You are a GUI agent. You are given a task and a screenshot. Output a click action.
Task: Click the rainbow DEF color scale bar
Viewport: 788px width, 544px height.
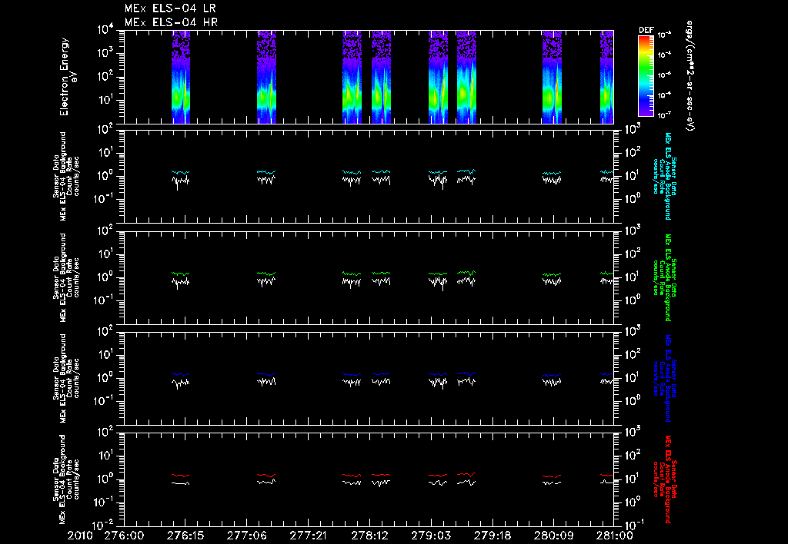[646, 76]
